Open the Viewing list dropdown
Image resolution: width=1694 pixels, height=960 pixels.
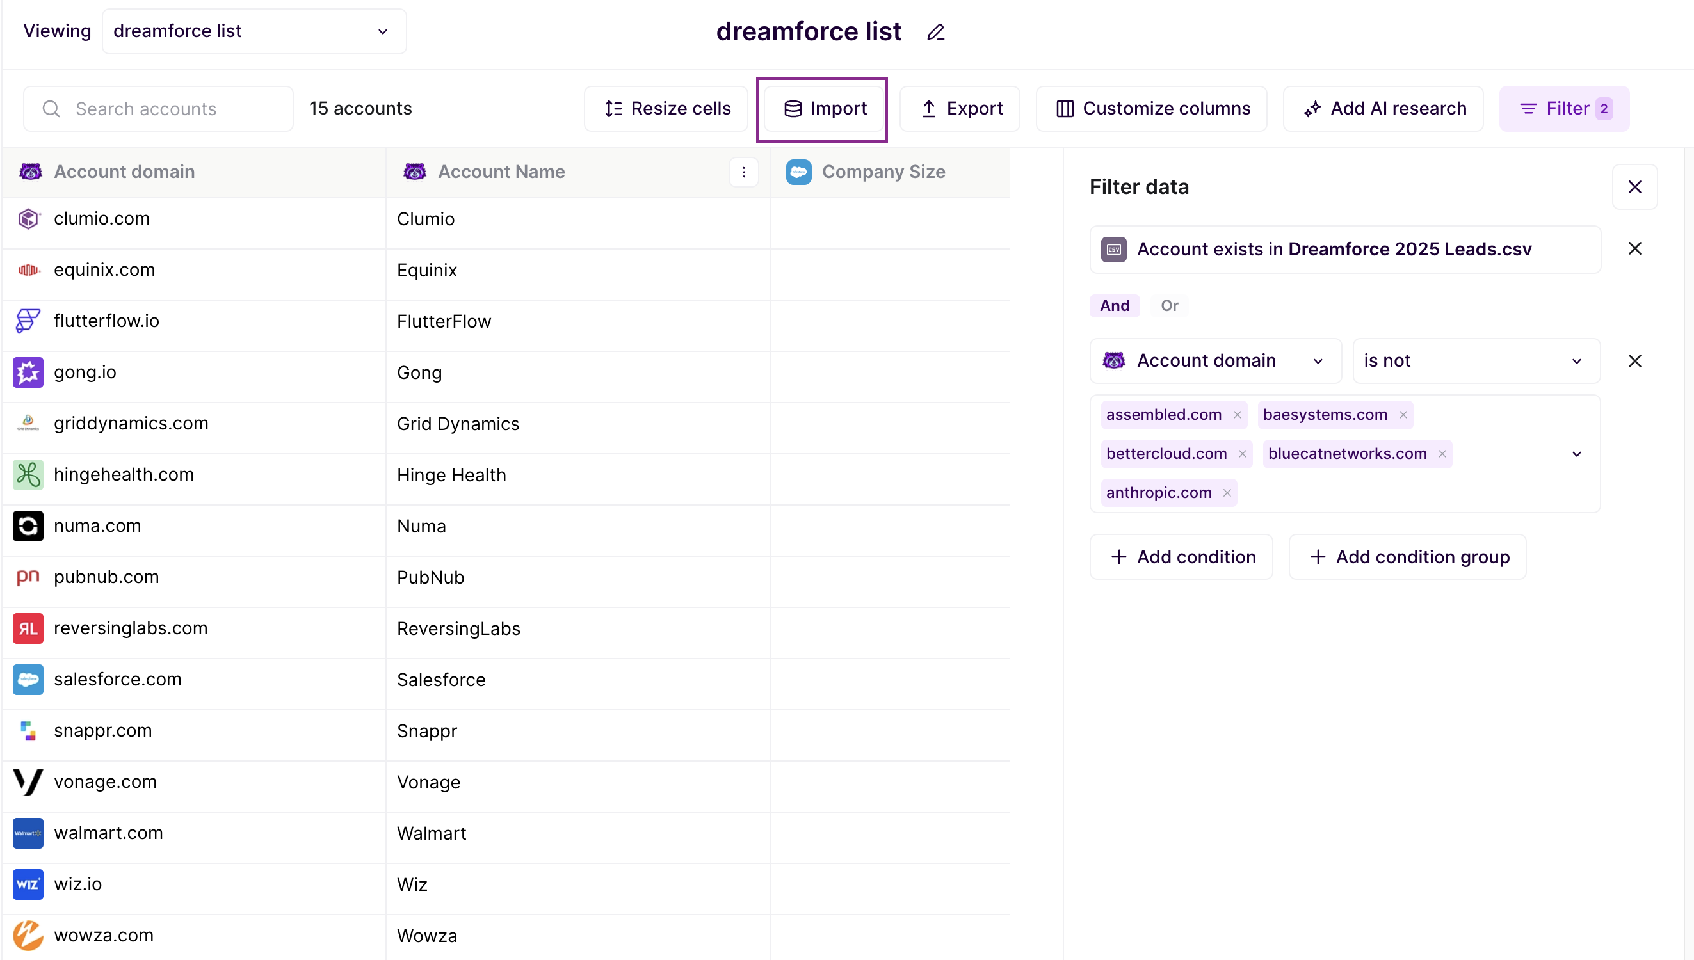[x=254, y=31]
